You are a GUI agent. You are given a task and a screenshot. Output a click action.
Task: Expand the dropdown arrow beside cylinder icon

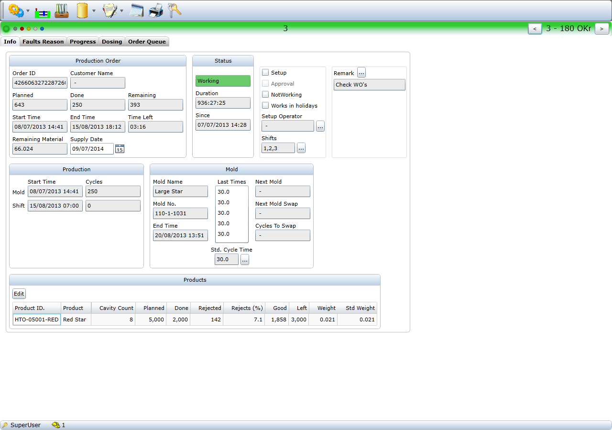click(94, 11)
